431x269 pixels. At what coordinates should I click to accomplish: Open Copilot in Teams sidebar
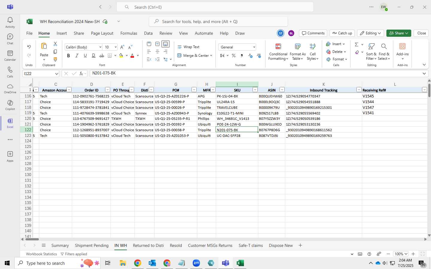tap(10, 105)
